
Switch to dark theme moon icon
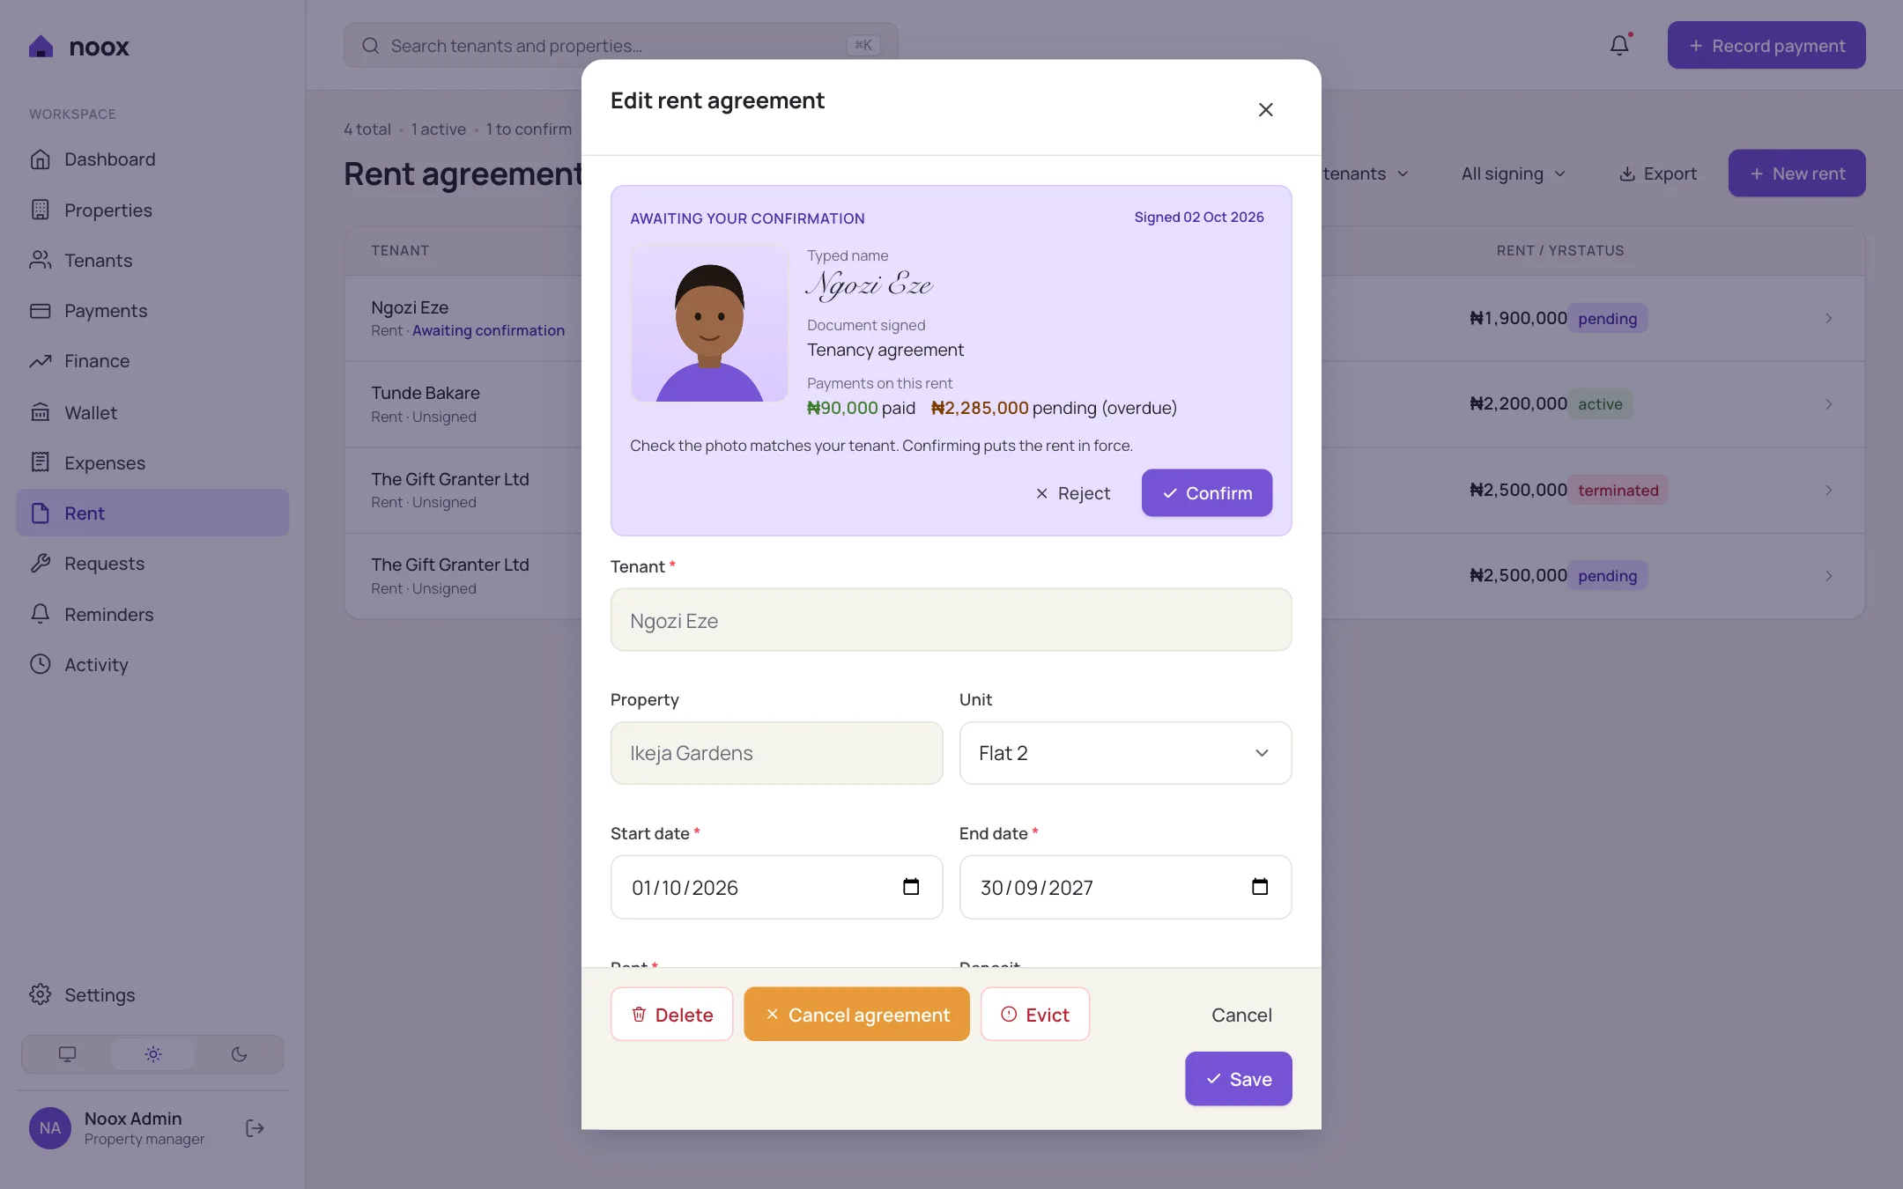tap(239, 1054)
